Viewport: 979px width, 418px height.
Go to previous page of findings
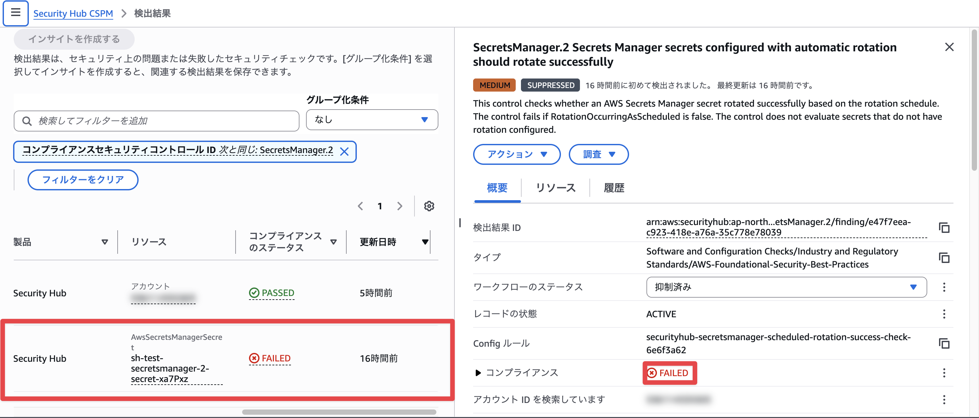(360, 206)
